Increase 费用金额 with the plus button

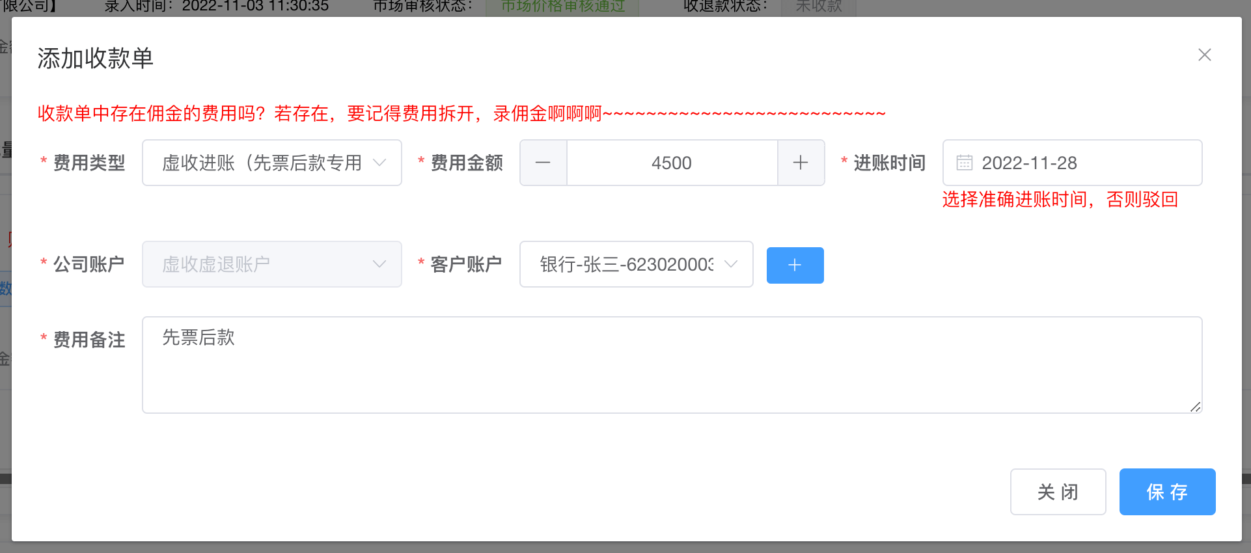click(801, 163)
